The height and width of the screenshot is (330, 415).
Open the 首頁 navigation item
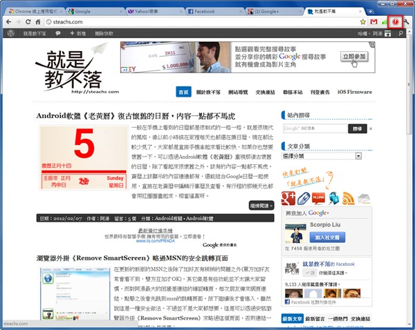click(183, 92)
